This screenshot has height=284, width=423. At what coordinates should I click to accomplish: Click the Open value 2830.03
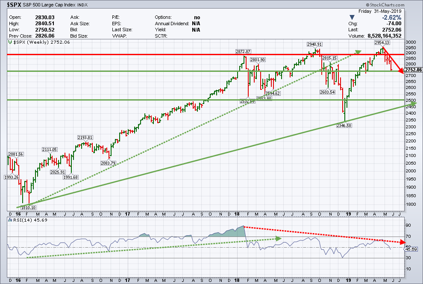tap(45, 17)
